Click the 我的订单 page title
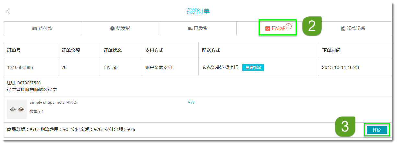Viewport: 397px width, 145px height. [x=198, y=11]
